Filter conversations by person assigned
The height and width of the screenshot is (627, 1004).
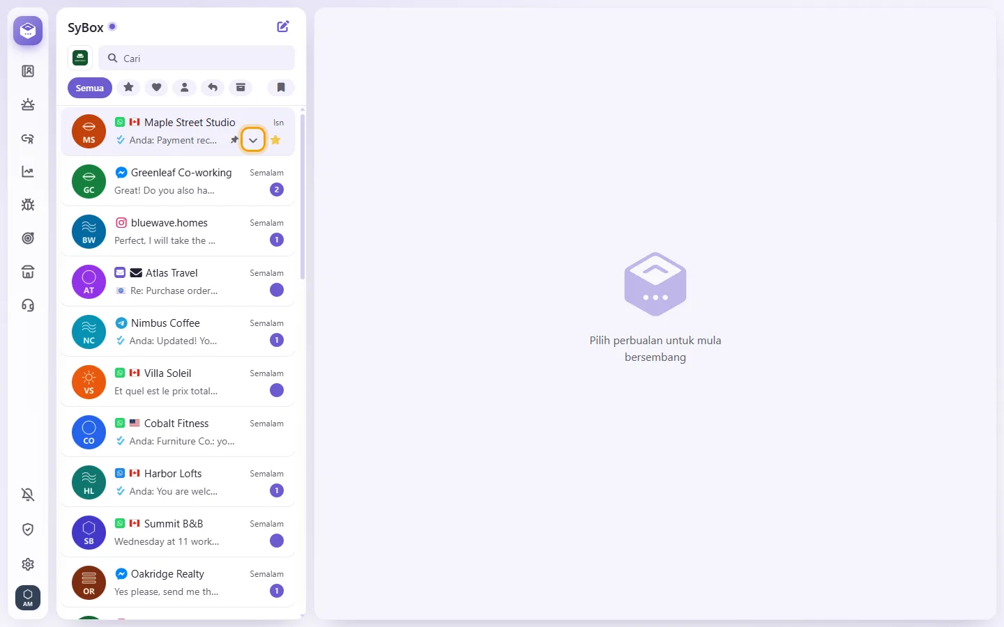[x=185, y=88]
